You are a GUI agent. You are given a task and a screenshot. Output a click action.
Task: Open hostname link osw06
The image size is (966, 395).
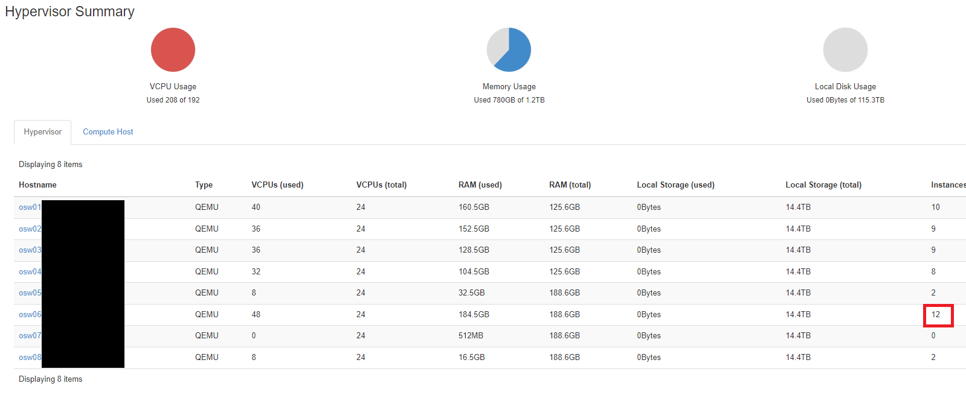click(x=30, y=315)
